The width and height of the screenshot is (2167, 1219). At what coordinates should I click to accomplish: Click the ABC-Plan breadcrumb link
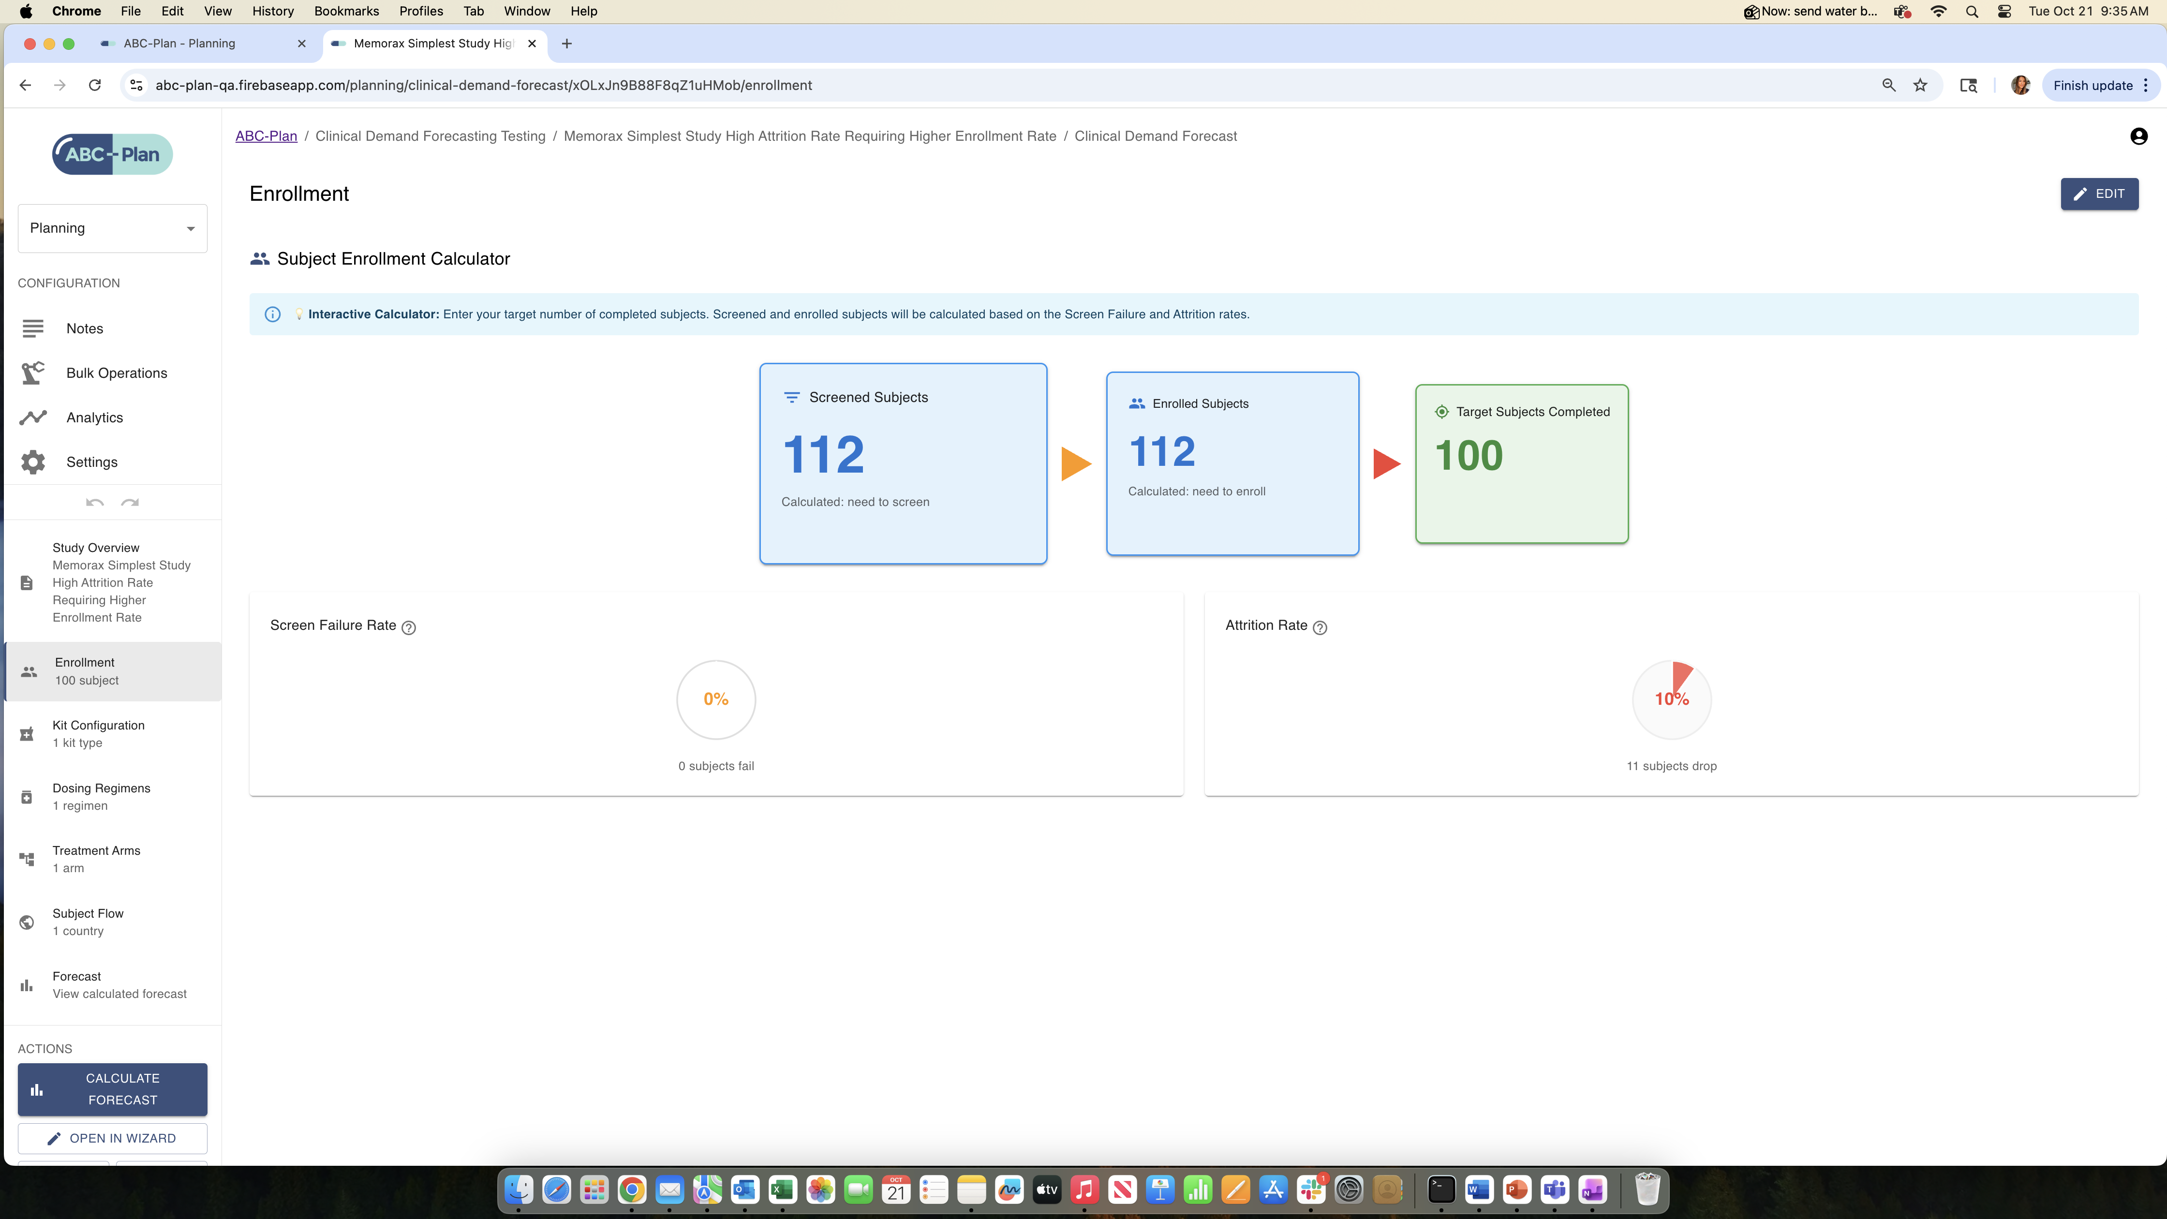(266, 136)
